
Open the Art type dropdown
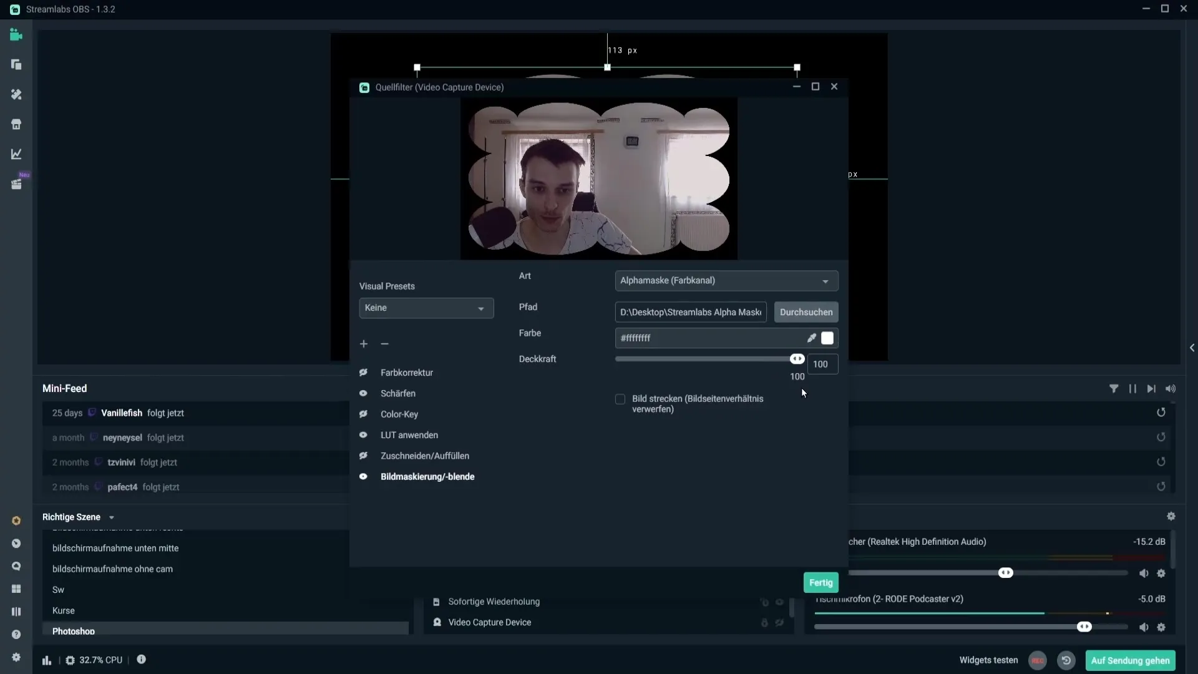point(726,281)
